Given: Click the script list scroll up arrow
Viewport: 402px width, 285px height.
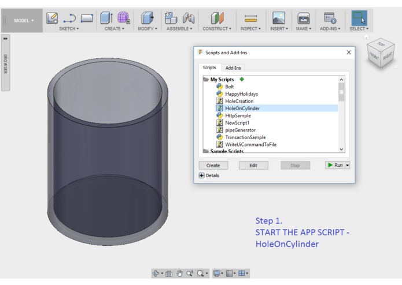Looking at the screenshot, I should pyautogui.click(x=341, y=80).
